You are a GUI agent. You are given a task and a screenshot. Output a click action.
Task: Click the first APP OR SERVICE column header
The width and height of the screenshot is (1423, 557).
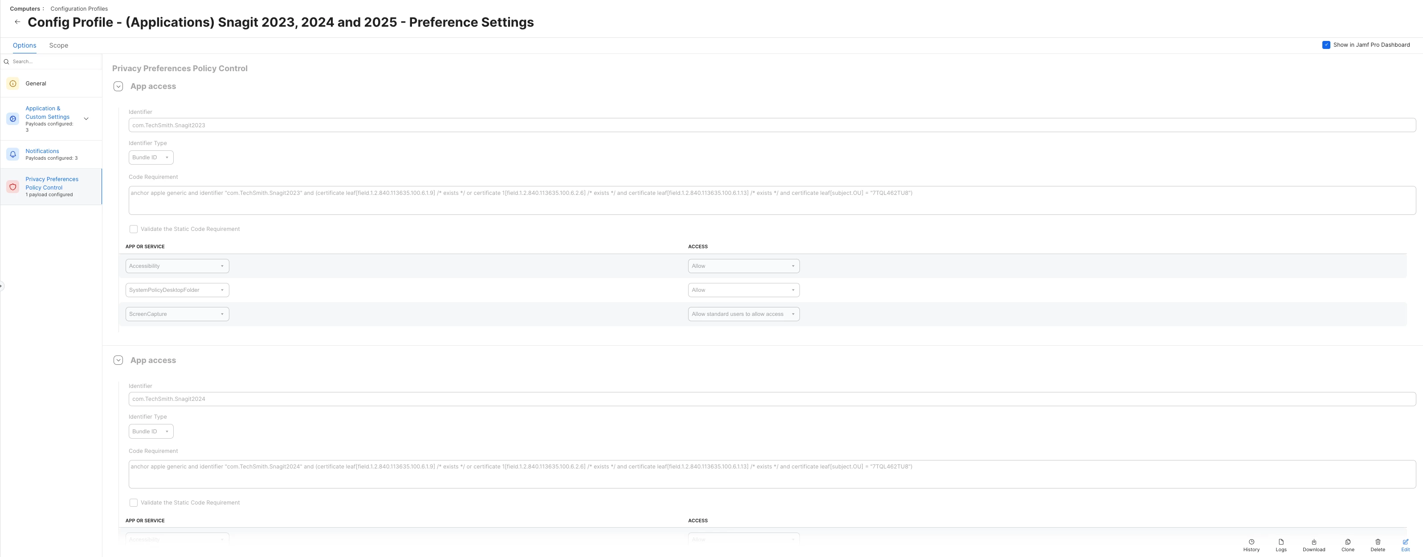(x=145, y=247)
